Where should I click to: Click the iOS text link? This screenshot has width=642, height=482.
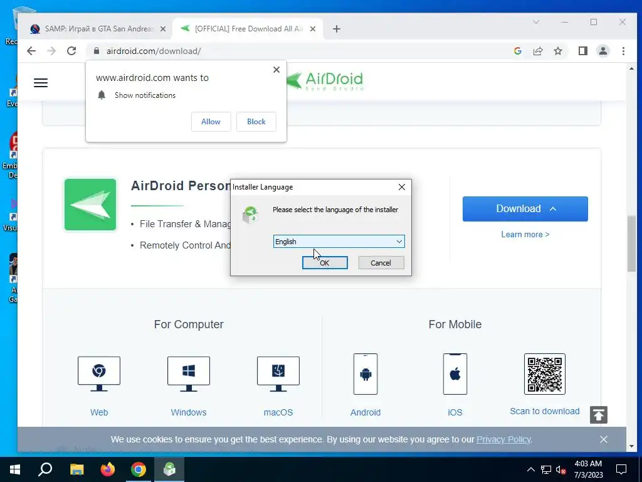pos(455,412)
